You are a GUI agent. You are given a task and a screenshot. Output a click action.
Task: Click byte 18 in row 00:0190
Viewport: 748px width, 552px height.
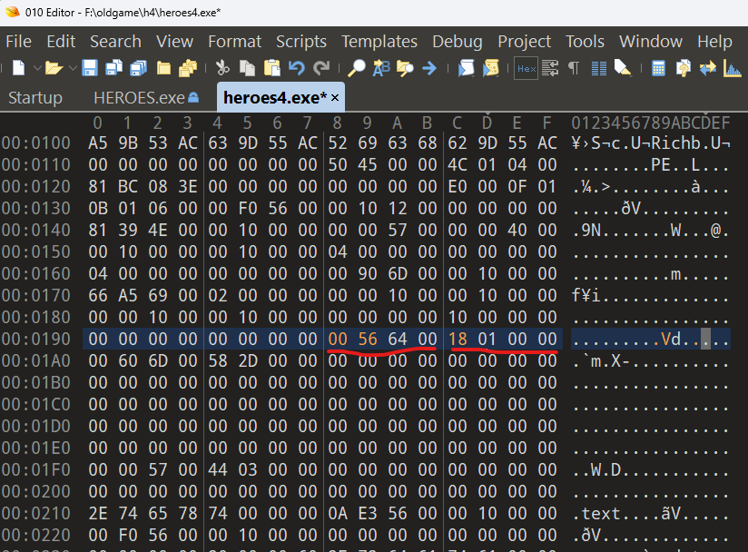[458, 339]
